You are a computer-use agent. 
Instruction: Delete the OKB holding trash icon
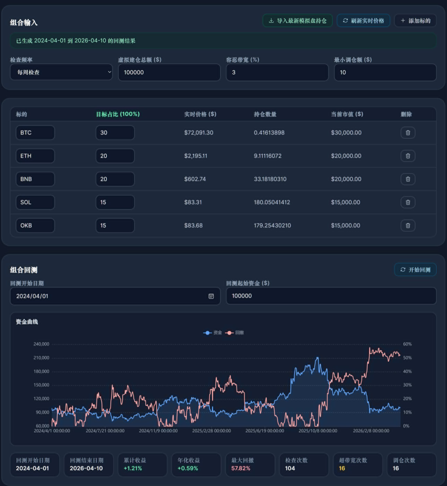click(408, 225)
